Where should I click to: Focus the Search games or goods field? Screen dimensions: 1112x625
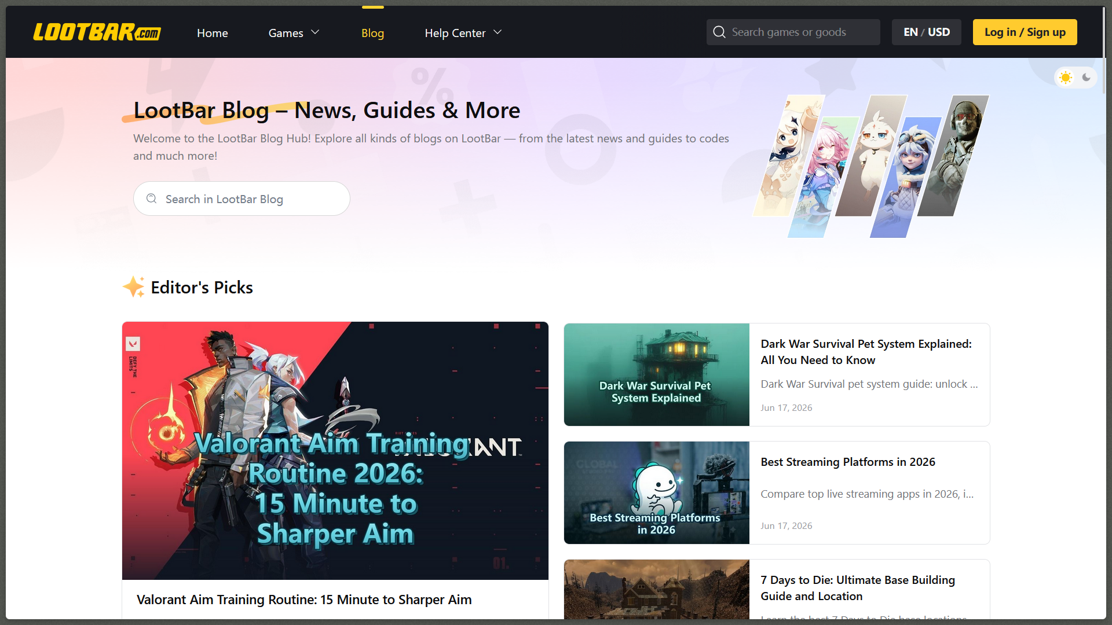point(793,32)
